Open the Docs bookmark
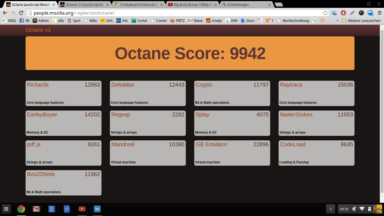Image resolution: width=384 pixels, height=216 pixels. [x=248, y=21]
